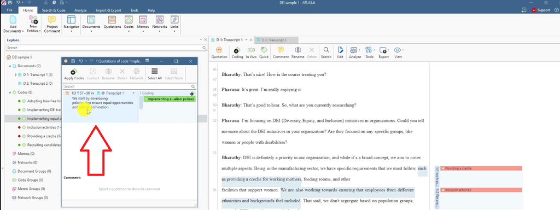Image resolution: width=560 pixels, height=210 pixels.
Task: Select the Quick coding tool
Action: click(264, 52)
